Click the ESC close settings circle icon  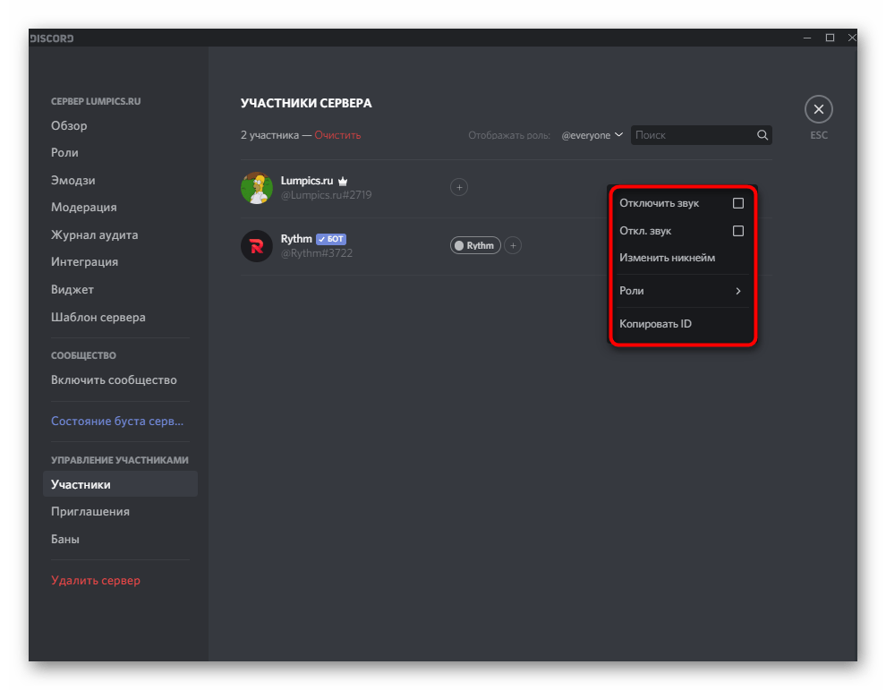[818, 110]
